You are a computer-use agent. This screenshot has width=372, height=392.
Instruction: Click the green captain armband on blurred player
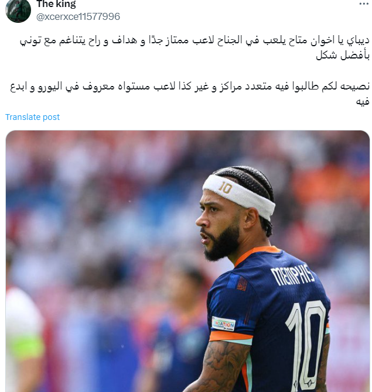coord(28,348)
